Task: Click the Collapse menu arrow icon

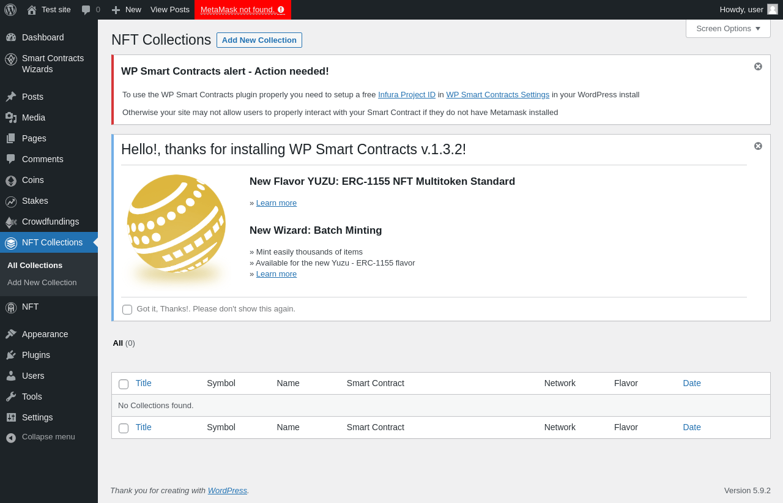Action: pyautogui.click(x=11, y=438)
